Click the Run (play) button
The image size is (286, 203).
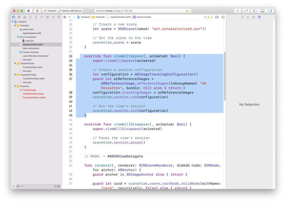29,11
